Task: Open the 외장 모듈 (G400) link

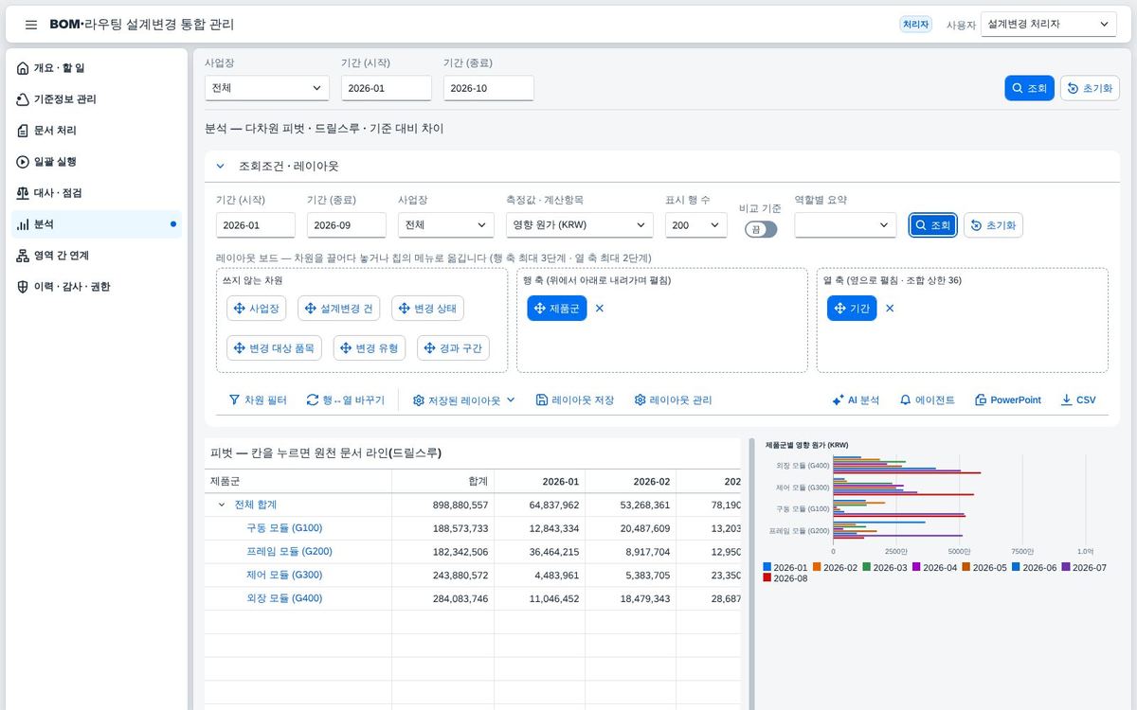Action: click(x=284, y=598)
